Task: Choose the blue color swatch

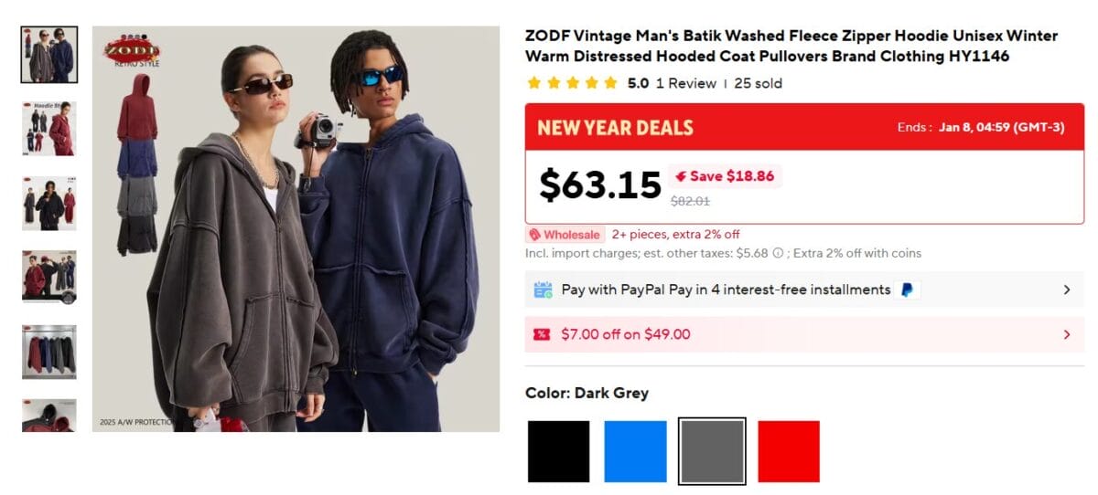Action: pyautogui.click(x=635, y=451)
